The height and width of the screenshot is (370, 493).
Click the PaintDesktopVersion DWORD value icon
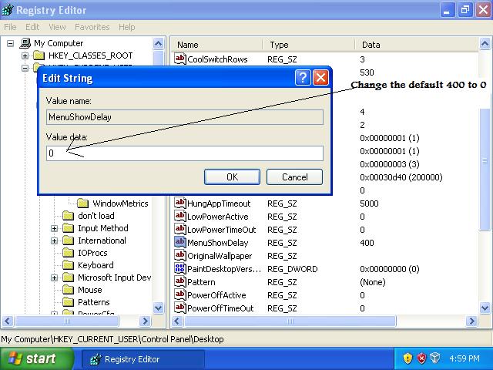(179, 268)
